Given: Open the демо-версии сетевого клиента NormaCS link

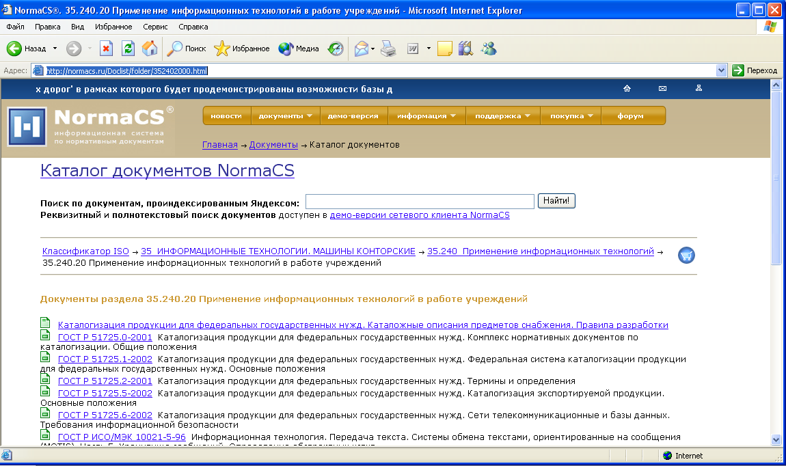Looking at the screenshot, I should tap(420, 215).
